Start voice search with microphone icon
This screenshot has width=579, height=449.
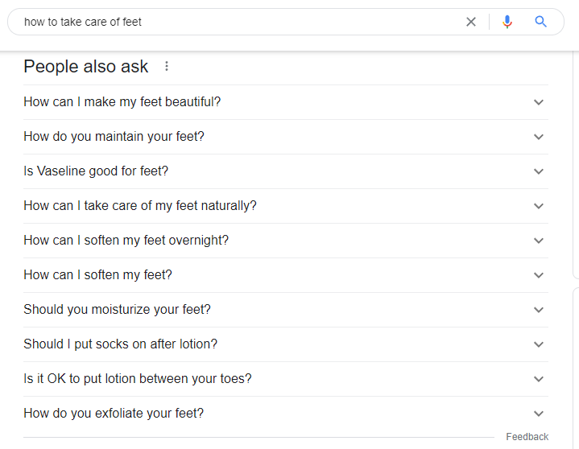point(507,22)
